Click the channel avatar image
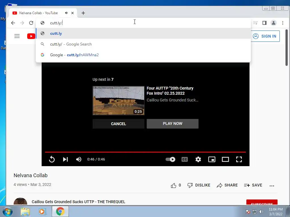The width and height of the screenshot is (290, 217). click(20, 201)
